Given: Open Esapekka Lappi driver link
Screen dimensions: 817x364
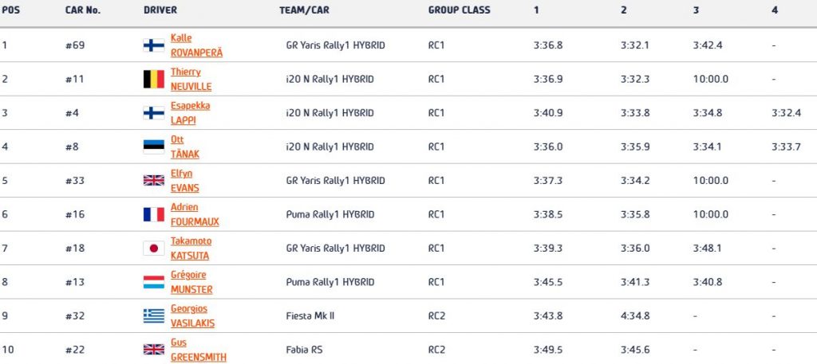Looking at the screenshot, I should pos(190,113).
